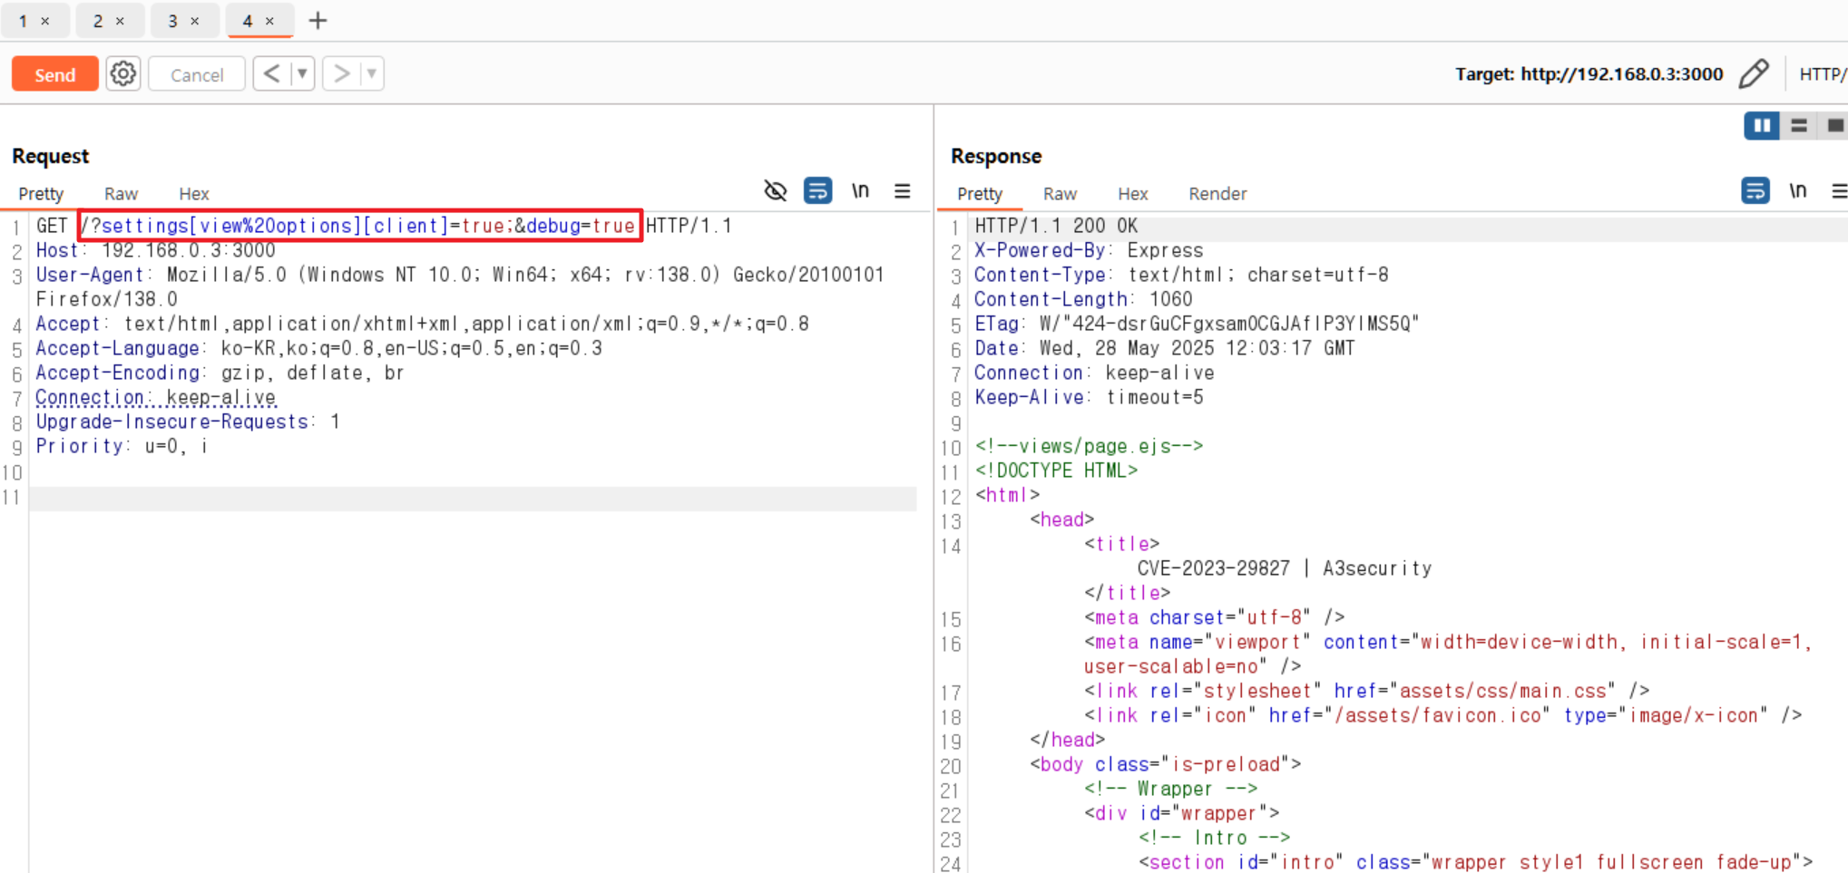
Task: Click the HTTP version selector
Action: click(x=1823, y=74)
